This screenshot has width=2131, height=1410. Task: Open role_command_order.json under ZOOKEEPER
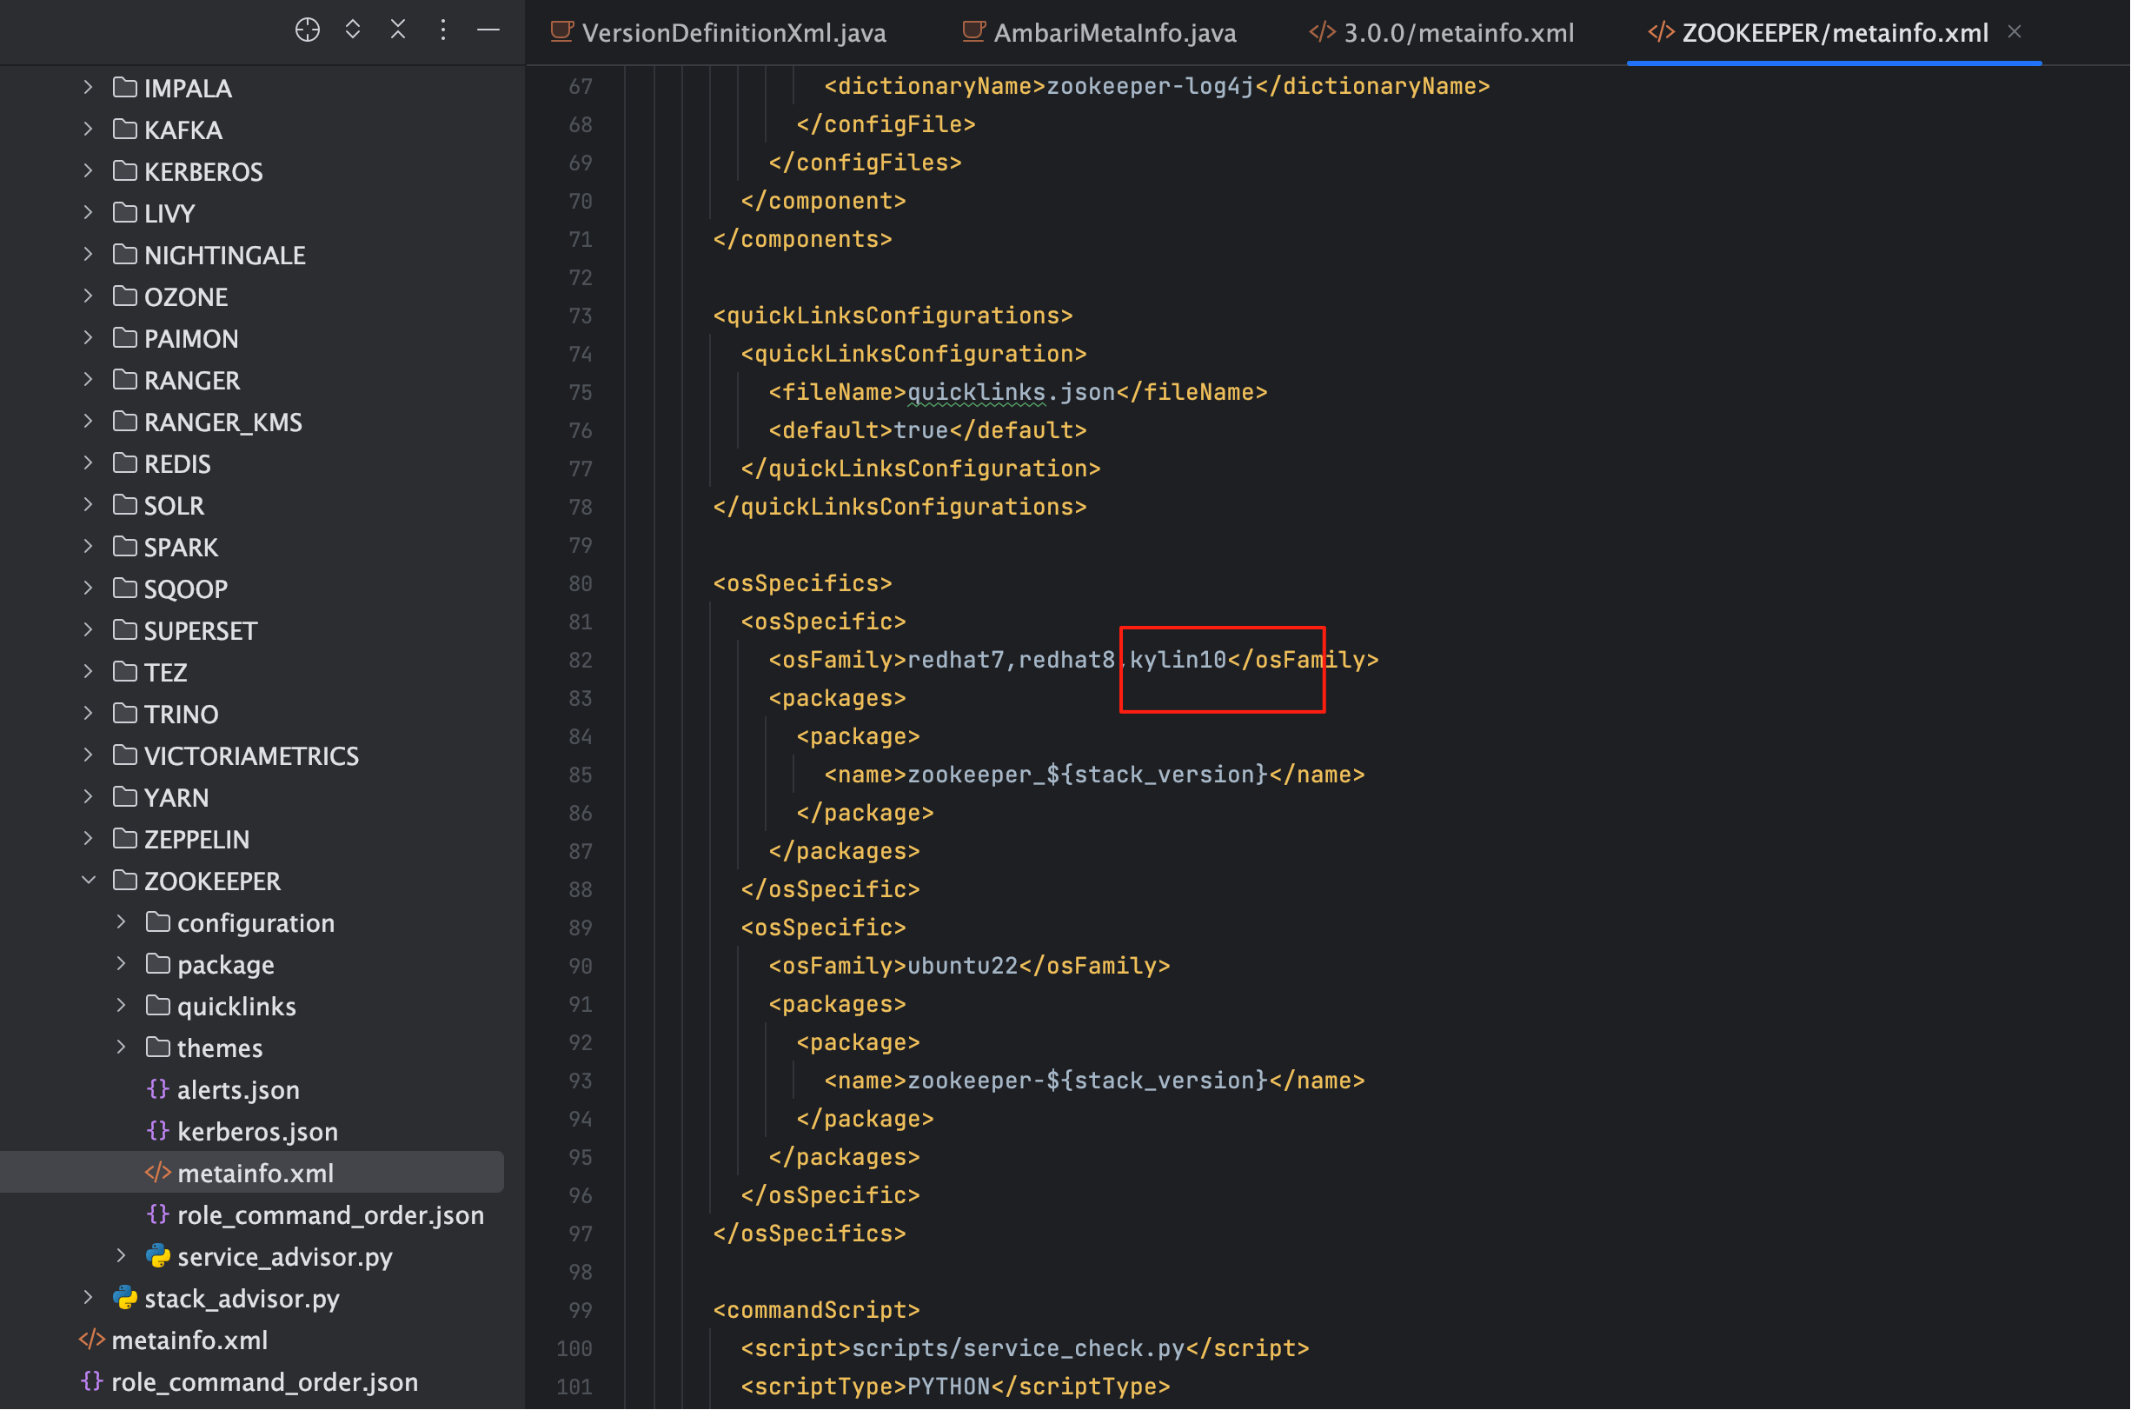tap(330, 1215)
